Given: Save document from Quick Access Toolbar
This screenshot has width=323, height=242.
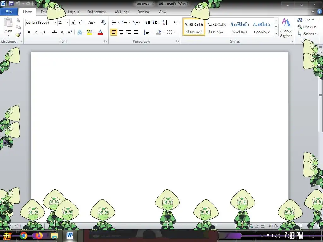Looking at the screenshot, I should 11,3.
